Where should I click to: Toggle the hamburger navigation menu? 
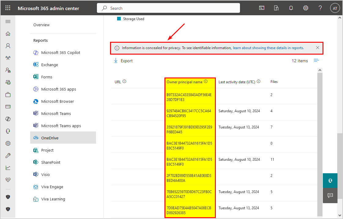[x=8, y=22]
